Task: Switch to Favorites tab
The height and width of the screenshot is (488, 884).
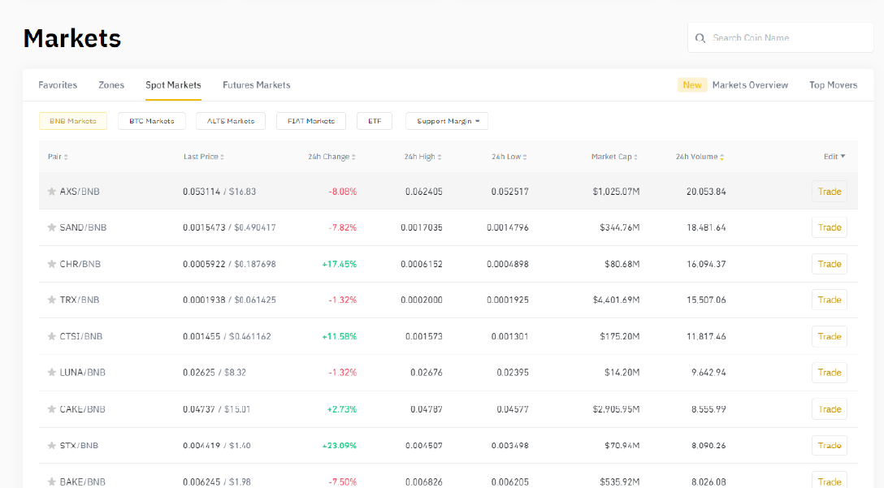Action: (58, 85)
